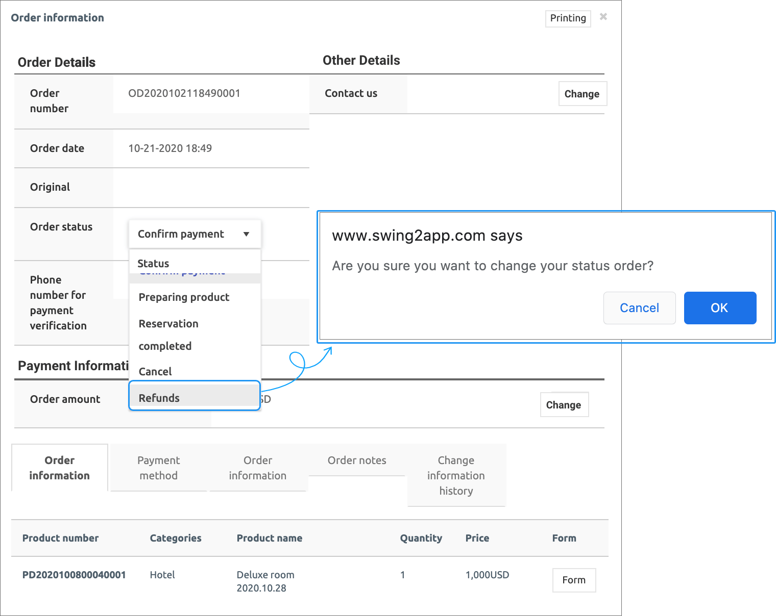The image size is (776, 616).
Task: Open the Order notes tab
Action: point(357,460)
